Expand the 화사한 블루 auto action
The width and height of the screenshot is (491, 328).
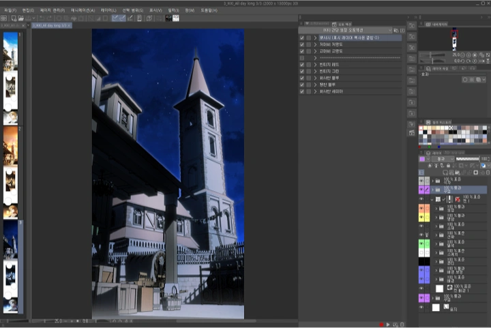point(315,78)
